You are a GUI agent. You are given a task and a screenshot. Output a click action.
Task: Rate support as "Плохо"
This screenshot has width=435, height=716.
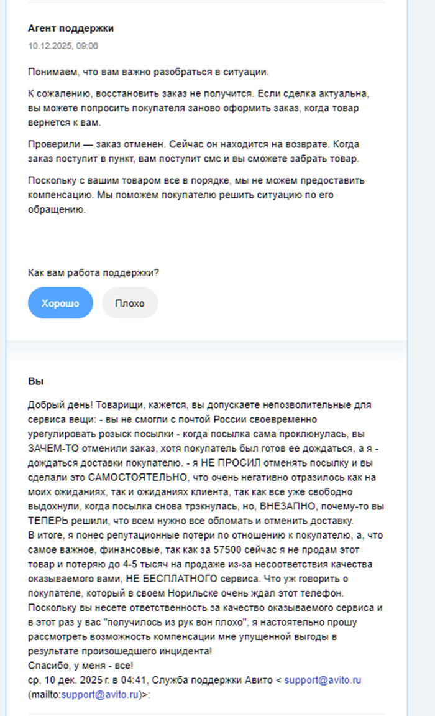coord(130,303)
